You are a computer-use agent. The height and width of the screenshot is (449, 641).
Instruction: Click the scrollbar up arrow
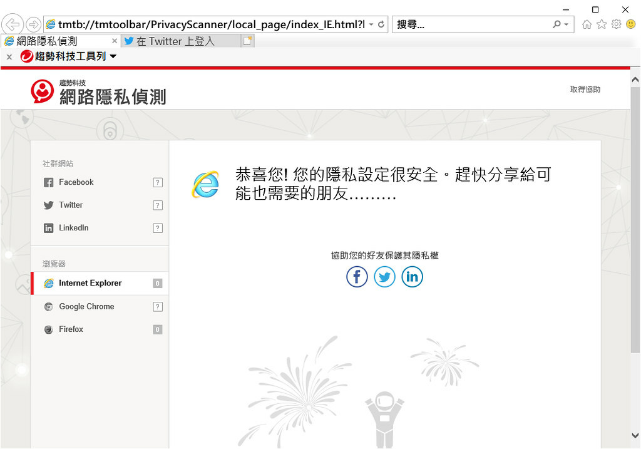click(635, 80)
